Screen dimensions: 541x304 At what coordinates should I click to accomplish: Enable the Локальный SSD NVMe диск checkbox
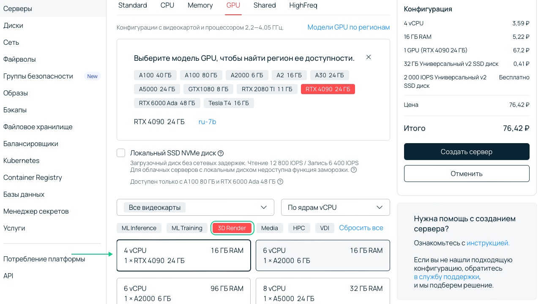121,153
